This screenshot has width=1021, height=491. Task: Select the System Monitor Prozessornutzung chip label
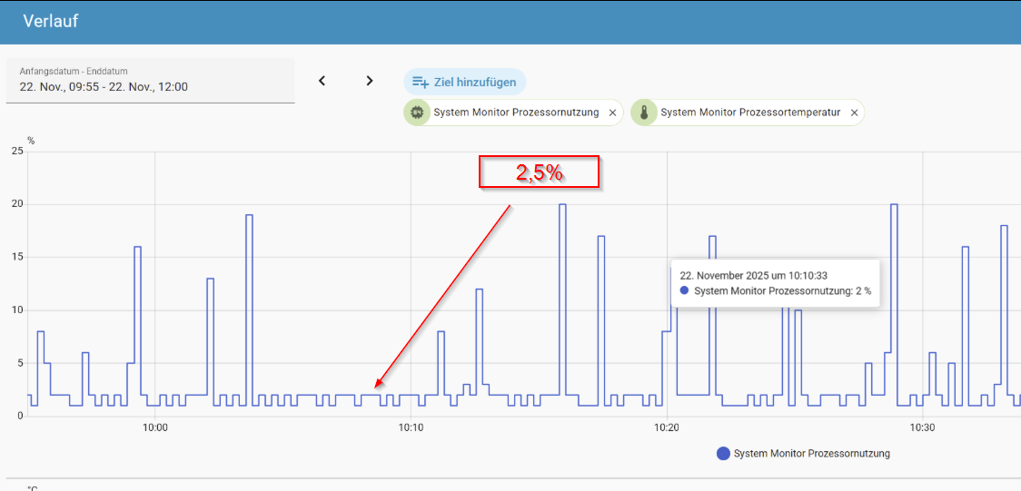pos(516,113)
